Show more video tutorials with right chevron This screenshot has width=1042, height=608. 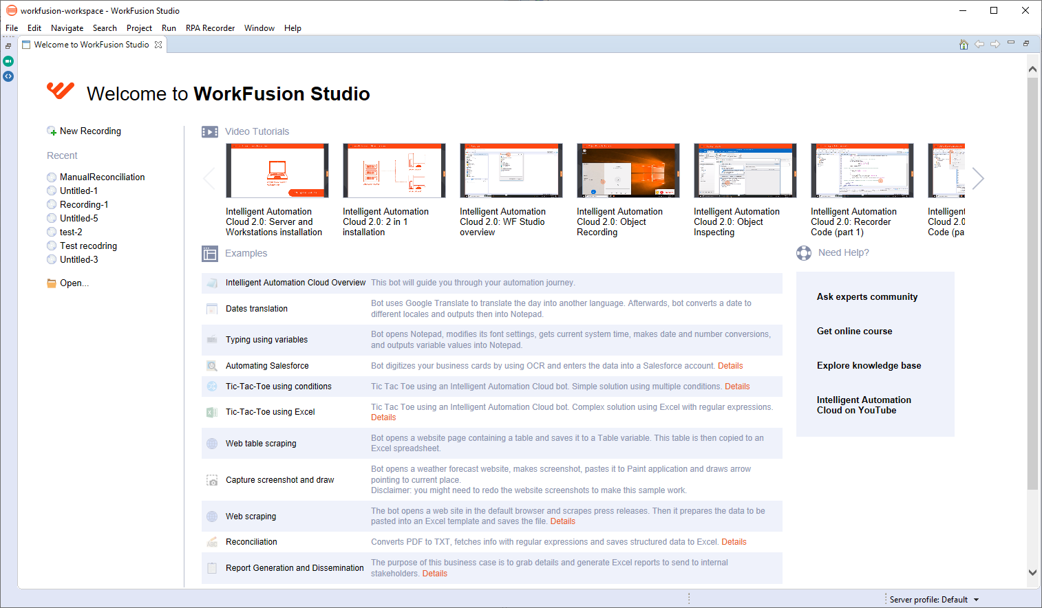[979, 178]
